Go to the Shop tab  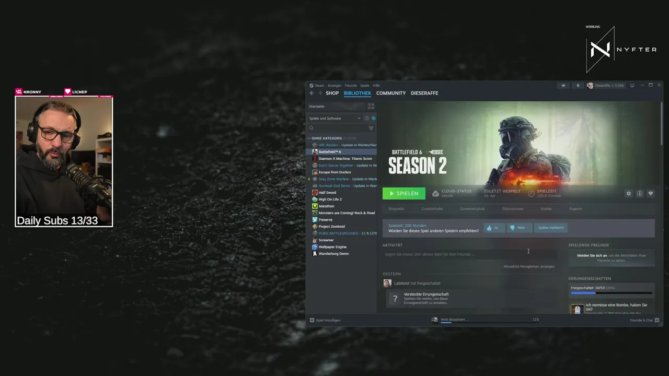click(x=332, y=93)
